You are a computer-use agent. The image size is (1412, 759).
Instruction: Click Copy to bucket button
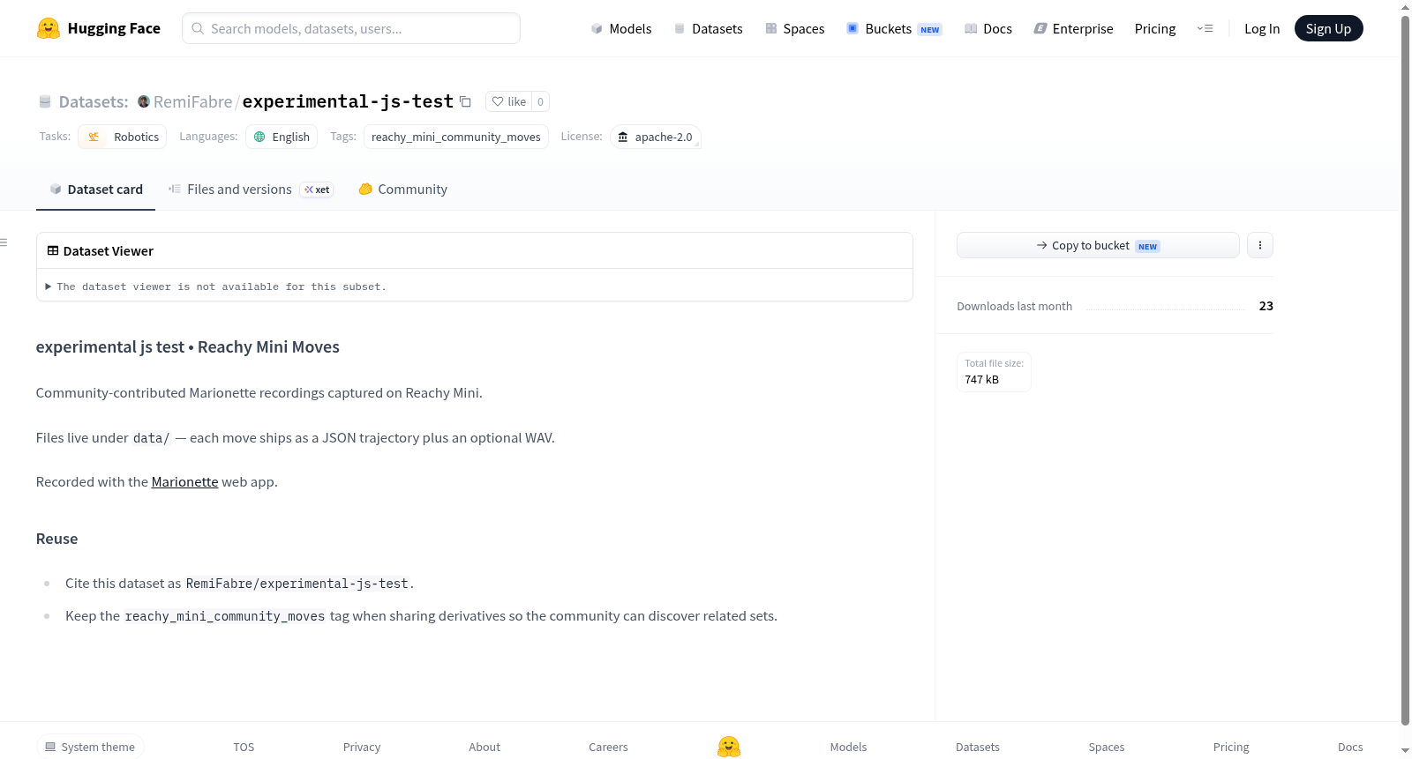(x=1098, y=245)
